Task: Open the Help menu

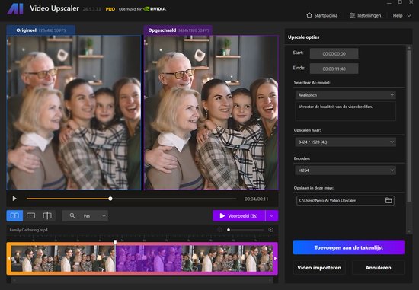Action: [x=398, y=15]
